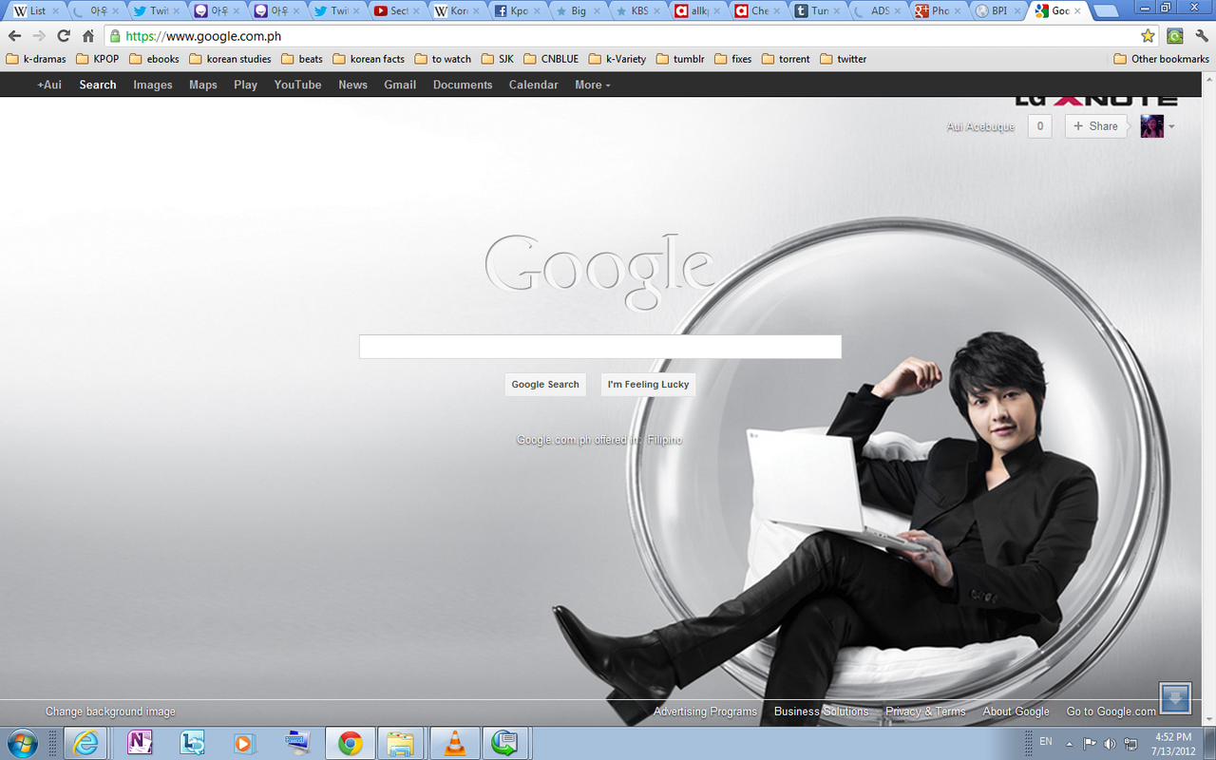1216x760 pixels.
Task: Show hidden system tray icons
Action: pos(1070,743)
